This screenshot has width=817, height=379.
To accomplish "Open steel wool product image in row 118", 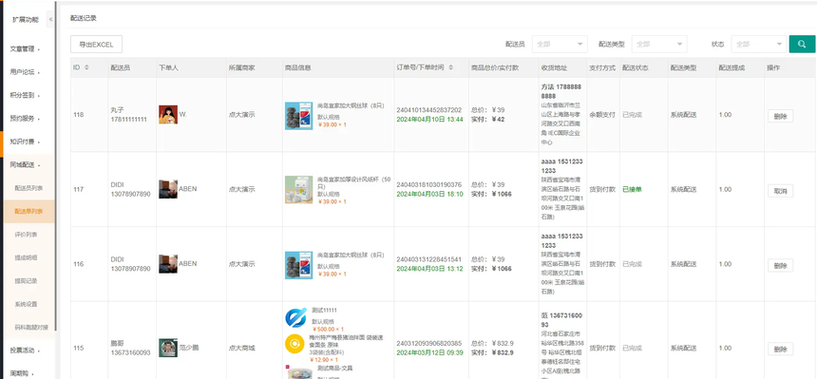I will point(298,116).
